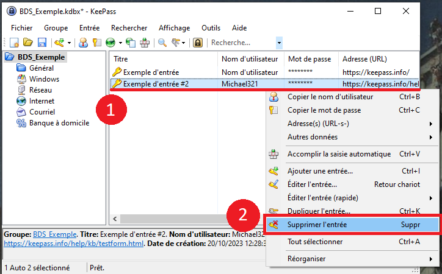Click the Open URL globe toolbar icon

[111, 43]
